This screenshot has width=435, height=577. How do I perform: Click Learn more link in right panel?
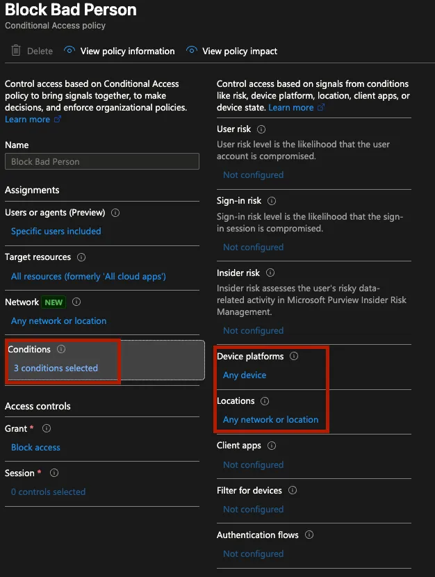click(x=291, y=108)
